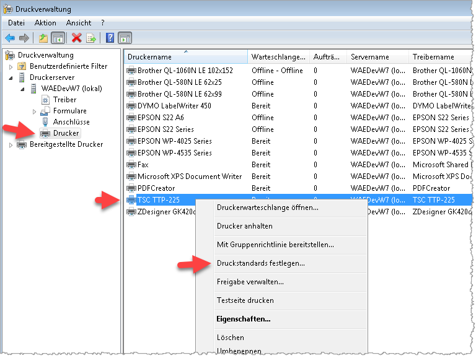Open the Datei menu
The height and width of the screenshot is (358, 476).
tap(16, 23)
